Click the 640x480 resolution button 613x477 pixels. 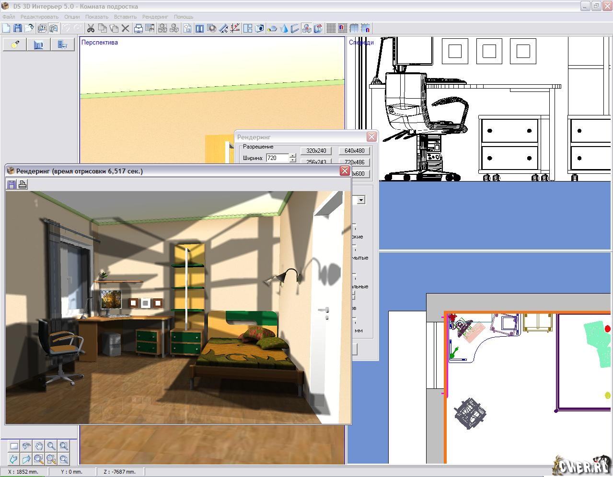(354, 150)
